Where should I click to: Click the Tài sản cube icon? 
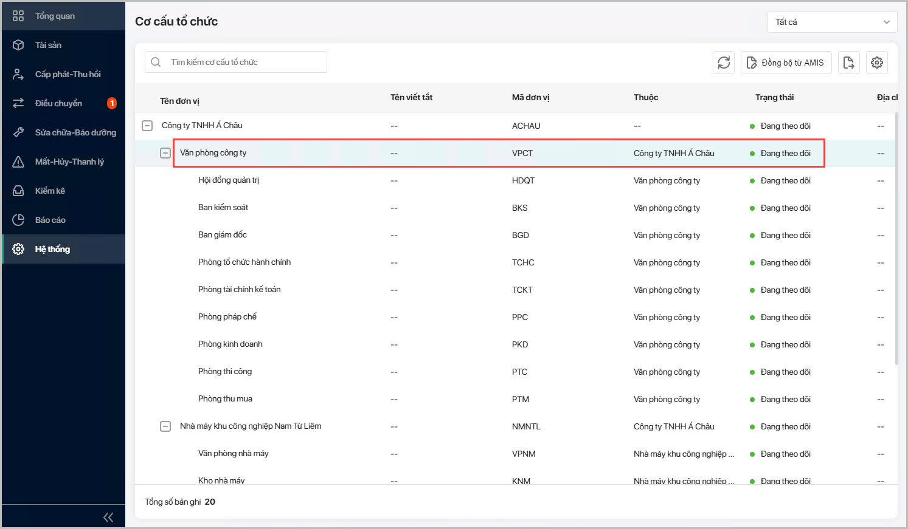click(18, 45)
